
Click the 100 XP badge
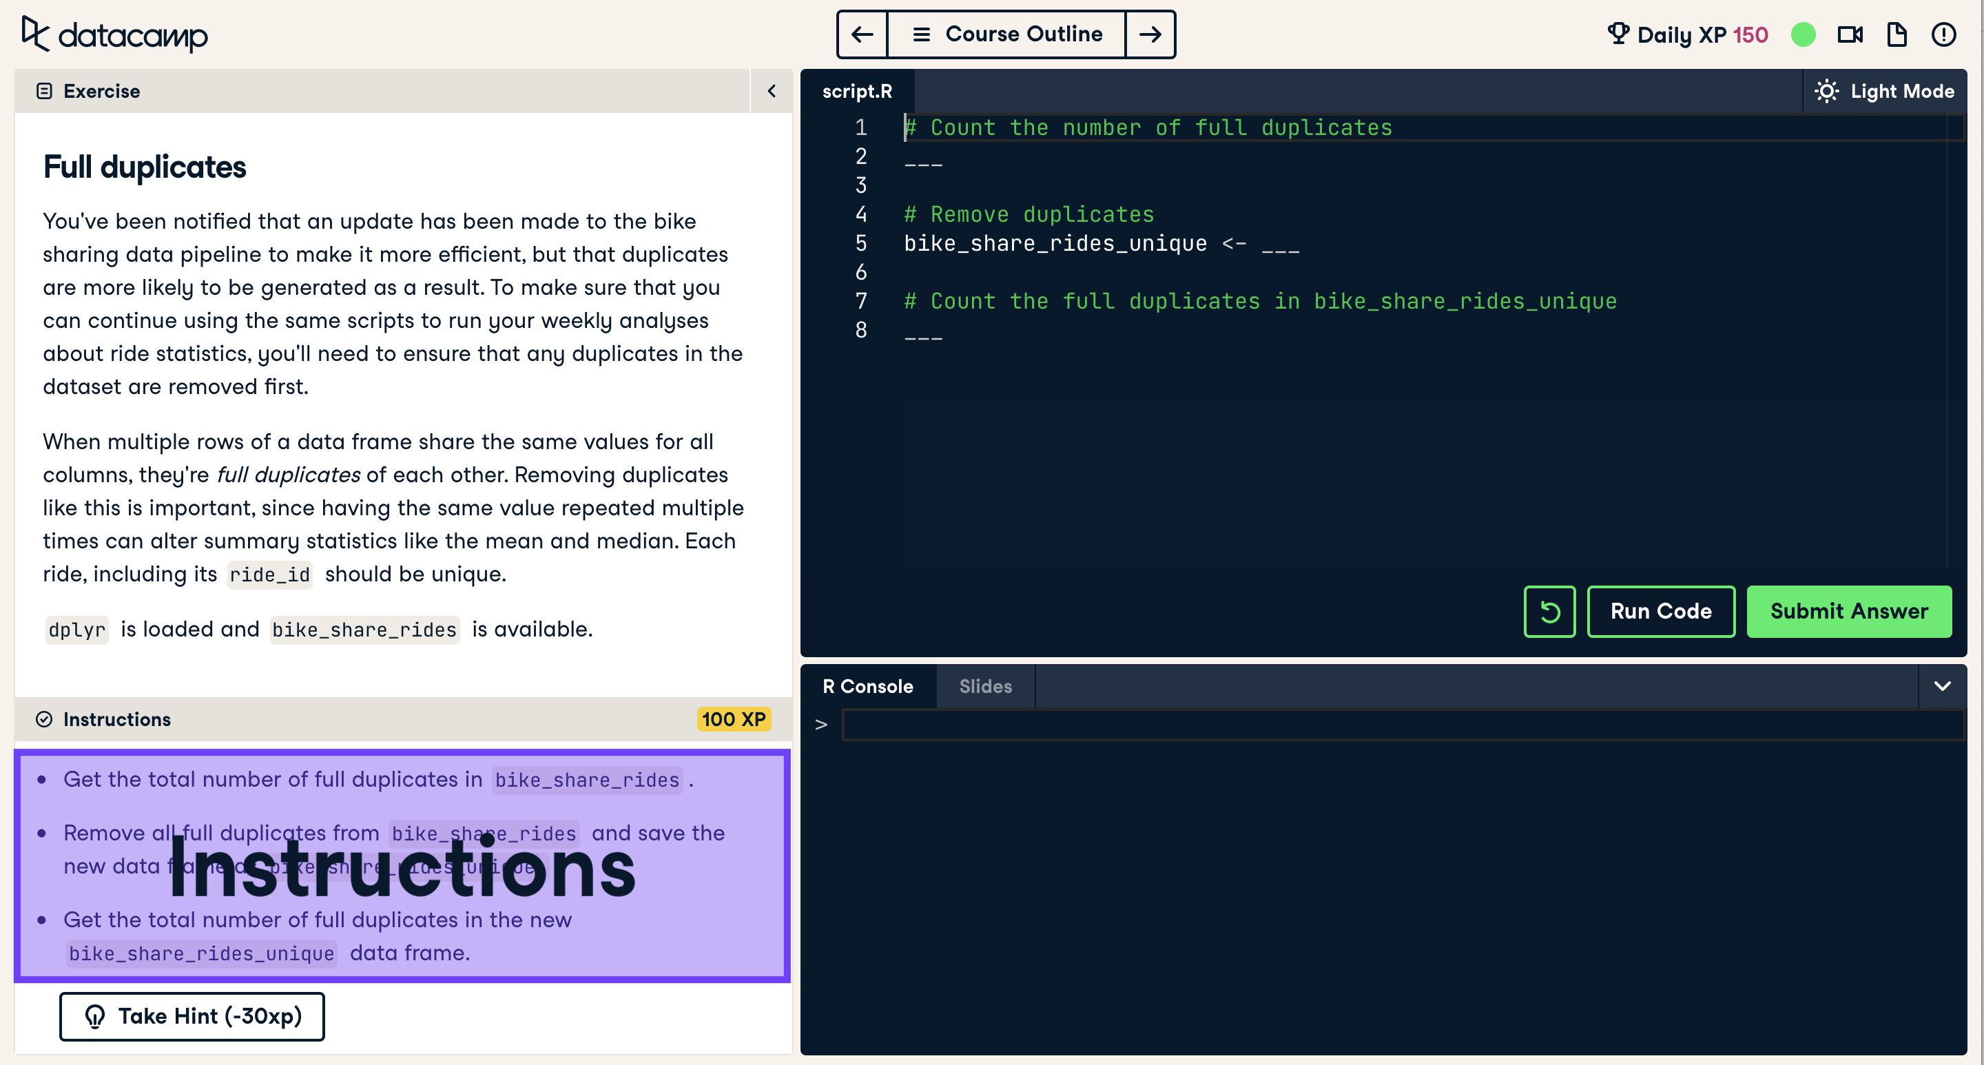pos(733,719)
